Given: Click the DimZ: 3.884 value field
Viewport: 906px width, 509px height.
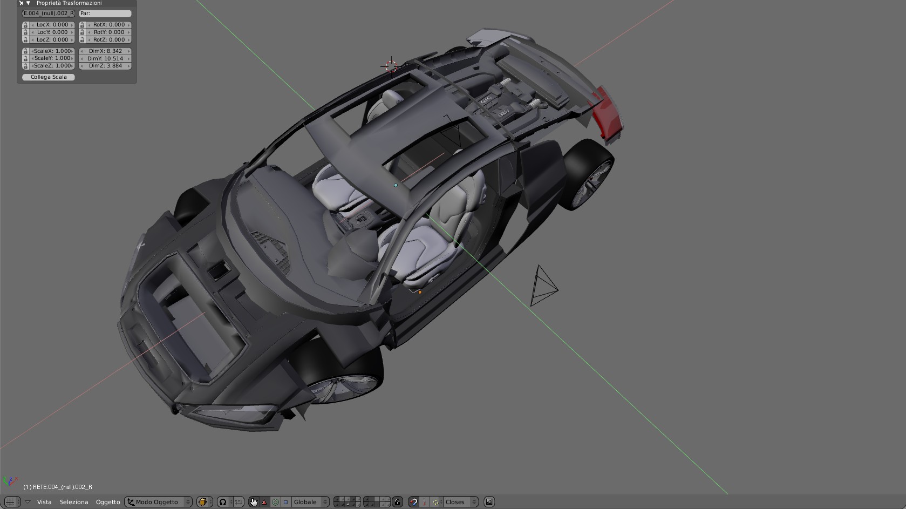Looking at the screenshot, I should 105,66.
